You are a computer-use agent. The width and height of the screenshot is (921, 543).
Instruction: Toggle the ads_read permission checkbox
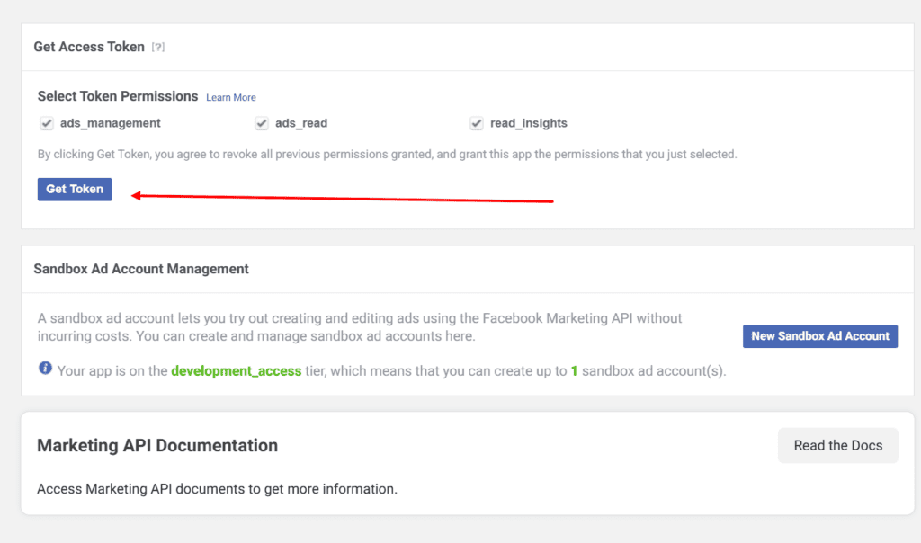pos(262,123)
